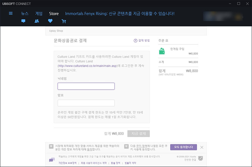Open the Immortals Fenyx Rising announcement
Viewport: 252px width, 167px height.
(x=120, y=14)
